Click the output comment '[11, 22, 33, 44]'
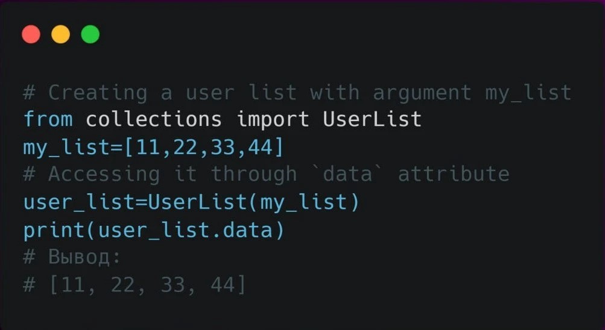This screenshot has height=330, width=605. pos(147,285)
